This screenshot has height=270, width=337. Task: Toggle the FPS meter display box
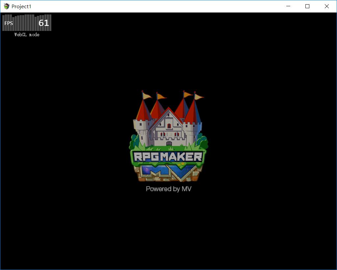coord(27,23)
